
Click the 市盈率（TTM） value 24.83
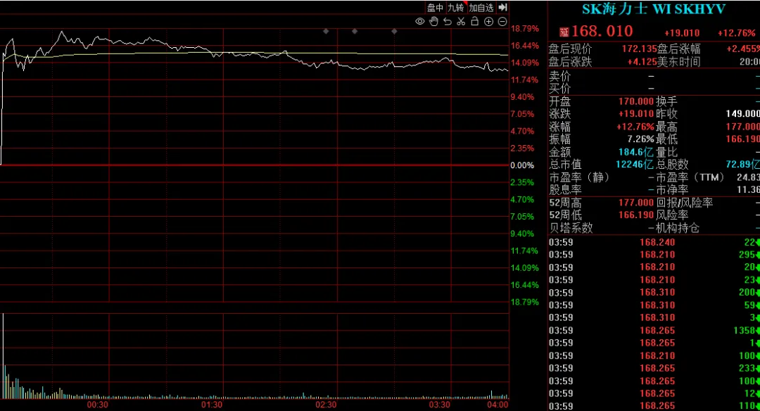(x=748, y=177)
